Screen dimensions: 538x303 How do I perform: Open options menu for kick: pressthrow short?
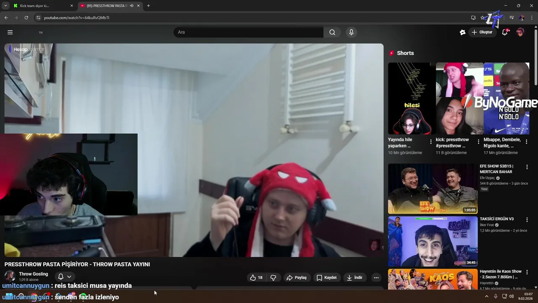point(478,142)
